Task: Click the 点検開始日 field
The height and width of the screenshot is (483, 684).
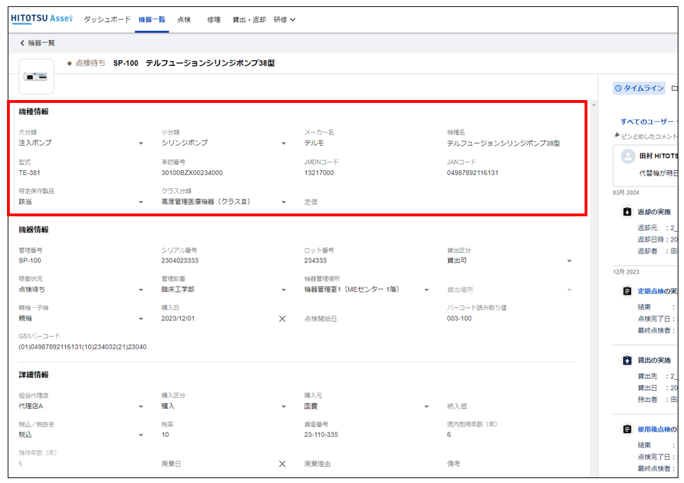Action: tap(367, 319)
